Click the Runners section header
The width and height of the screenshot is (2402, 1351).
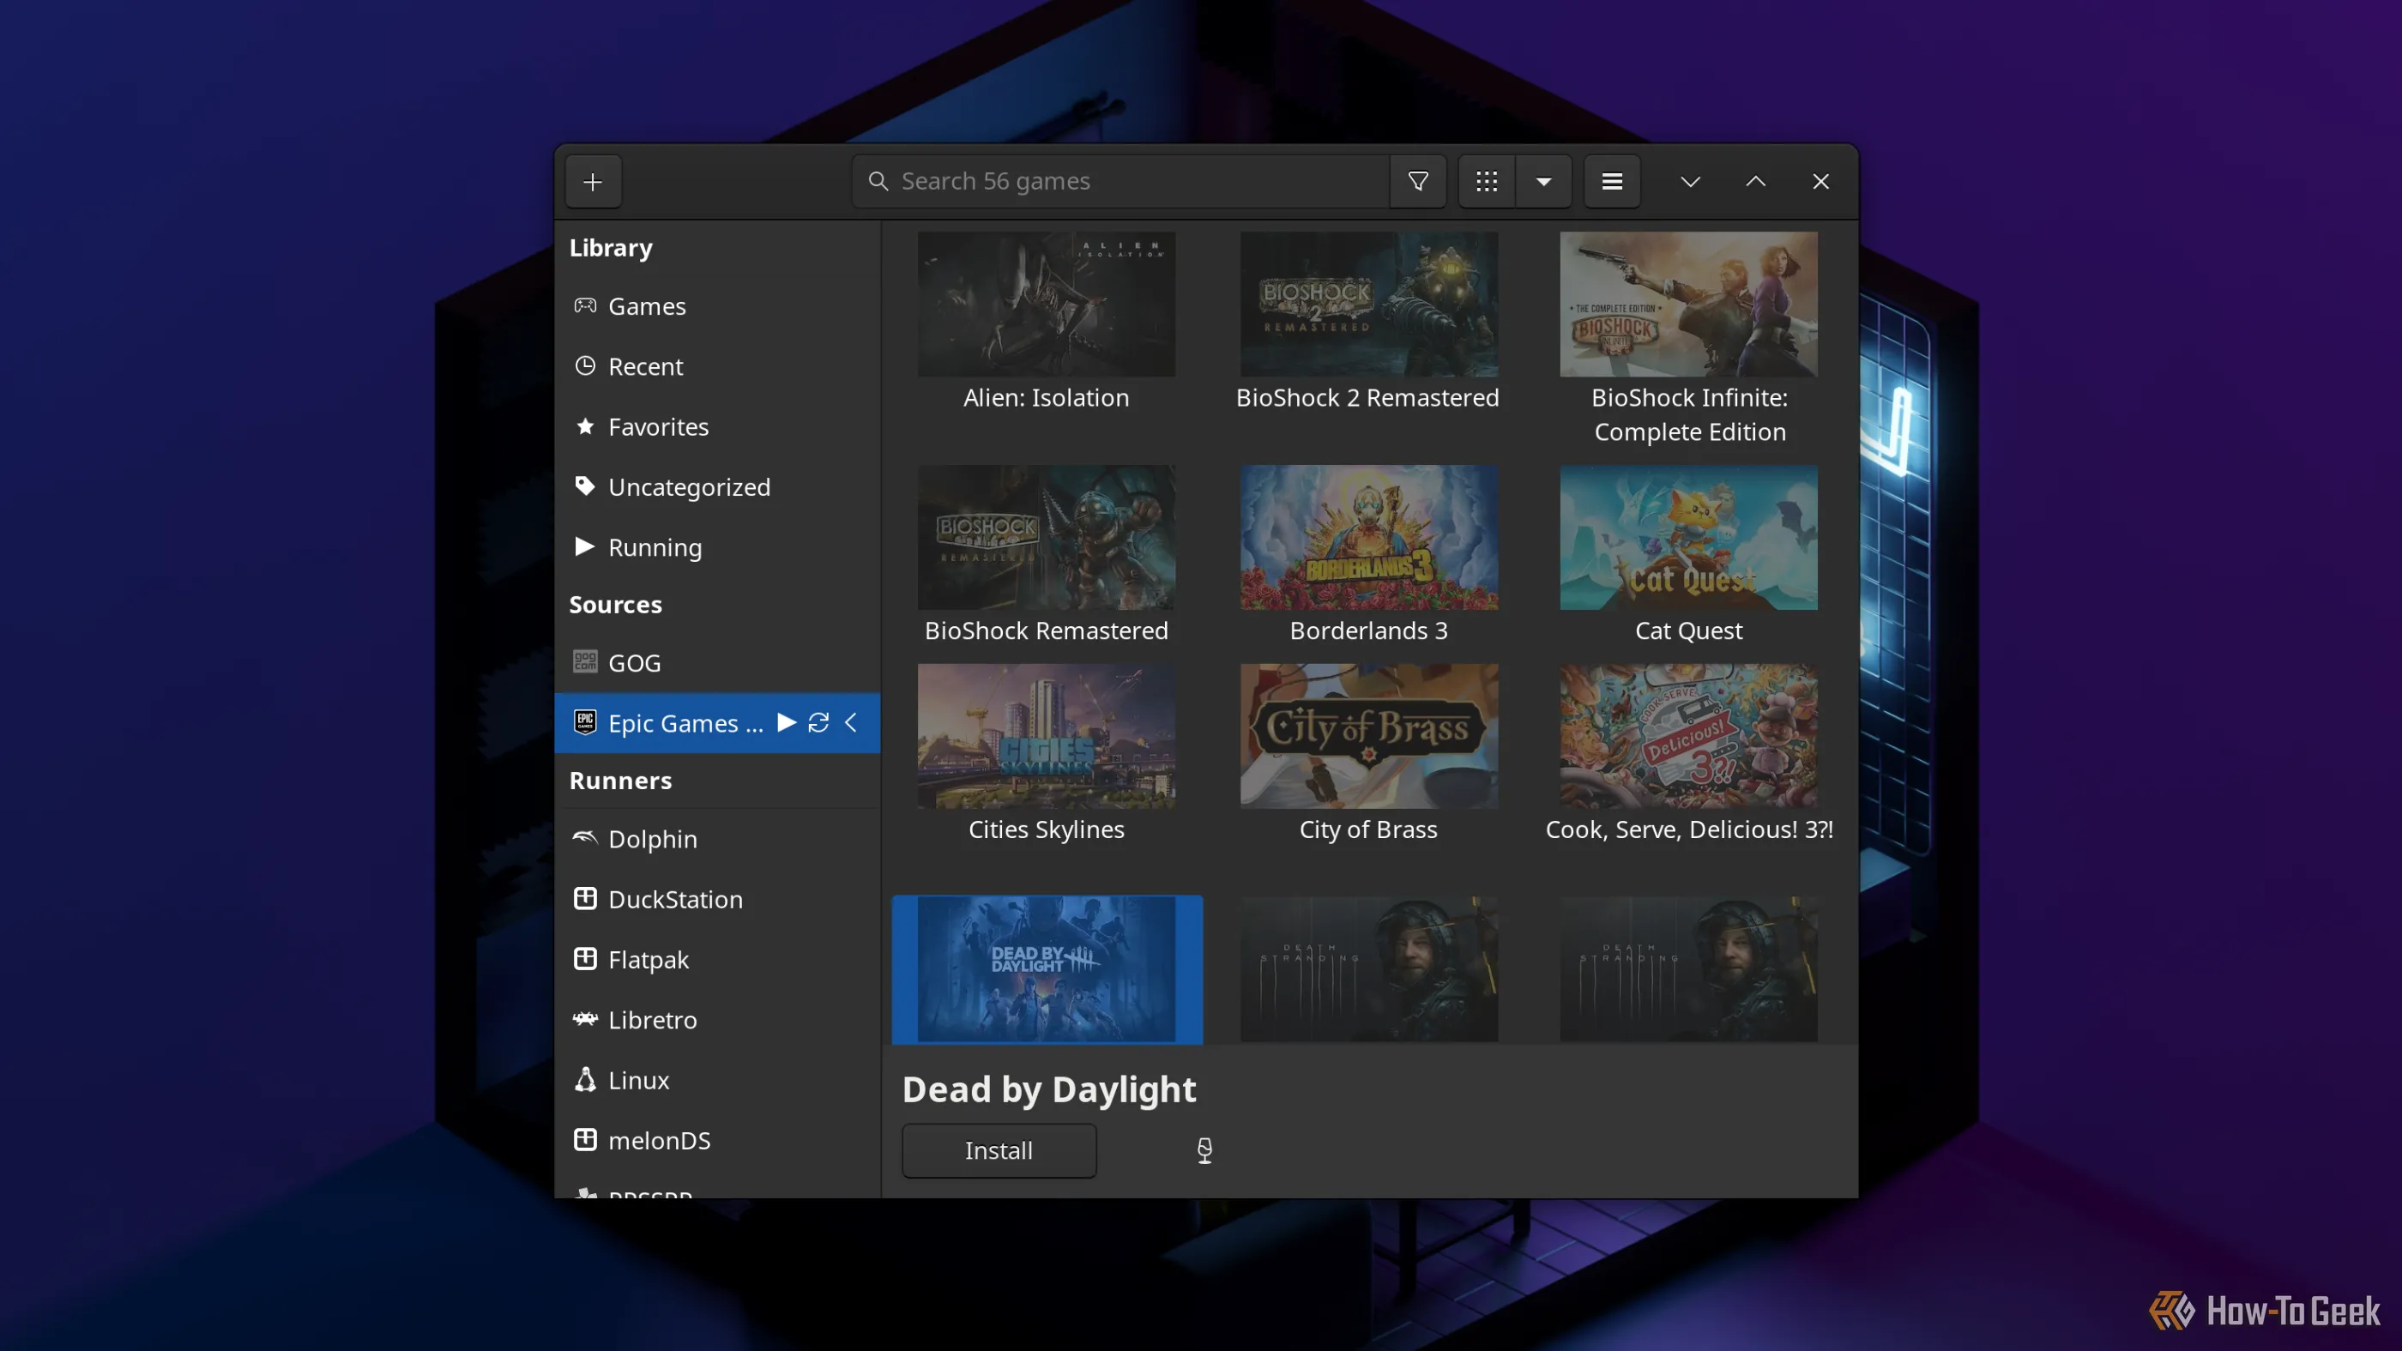tap(620, 781)
